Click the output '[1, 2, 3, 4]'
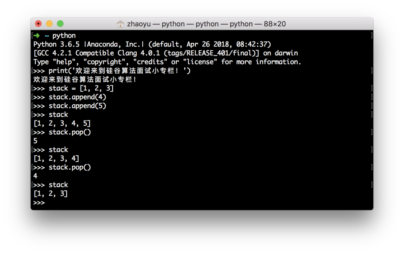Screen dimensions: 404x254 pos(56,158)
